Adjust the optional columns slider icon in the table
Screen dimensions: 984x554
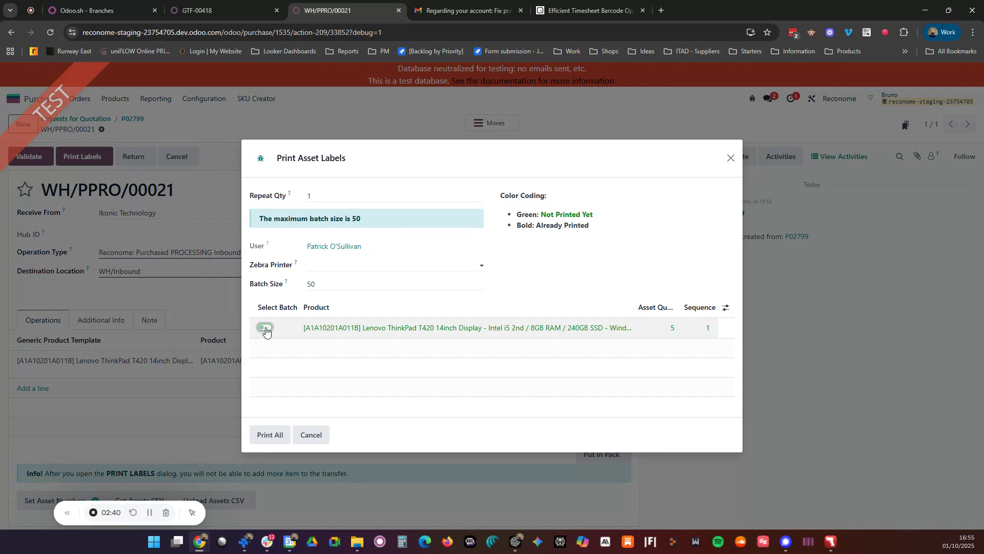(725, 307)
